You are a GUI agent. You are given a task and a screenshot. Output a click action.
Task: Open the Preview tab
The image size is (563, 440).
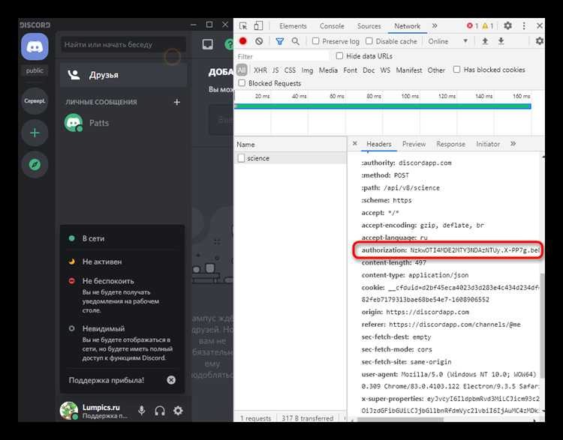click(x=414, y=144)
